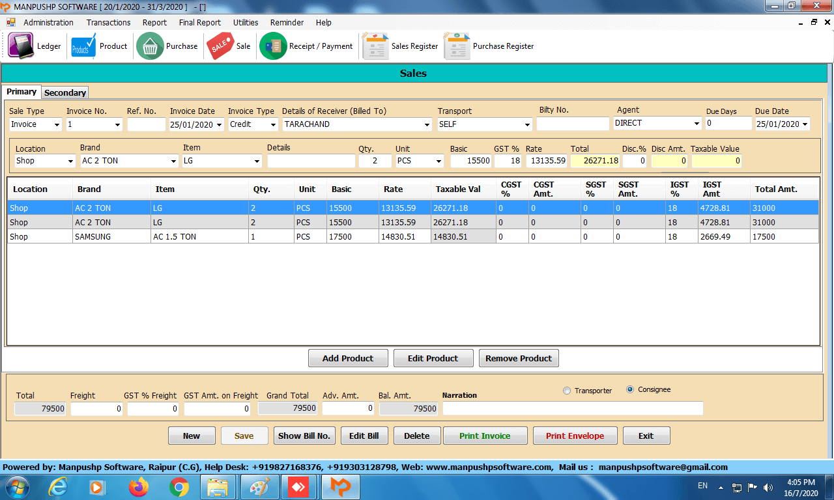
Task: Switch to Manpushp app taskbar icon
Action: 340,487
